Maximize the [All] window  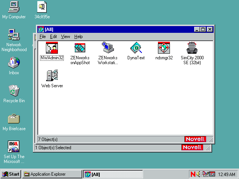[203, 29]
